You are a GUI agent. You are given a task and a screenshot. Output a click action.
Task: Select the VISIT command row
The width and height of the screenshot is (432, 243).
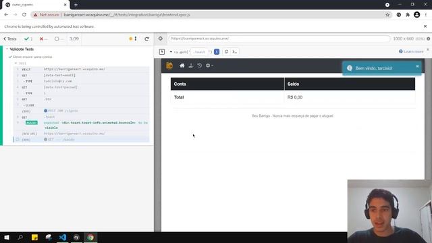click(81, 69)
